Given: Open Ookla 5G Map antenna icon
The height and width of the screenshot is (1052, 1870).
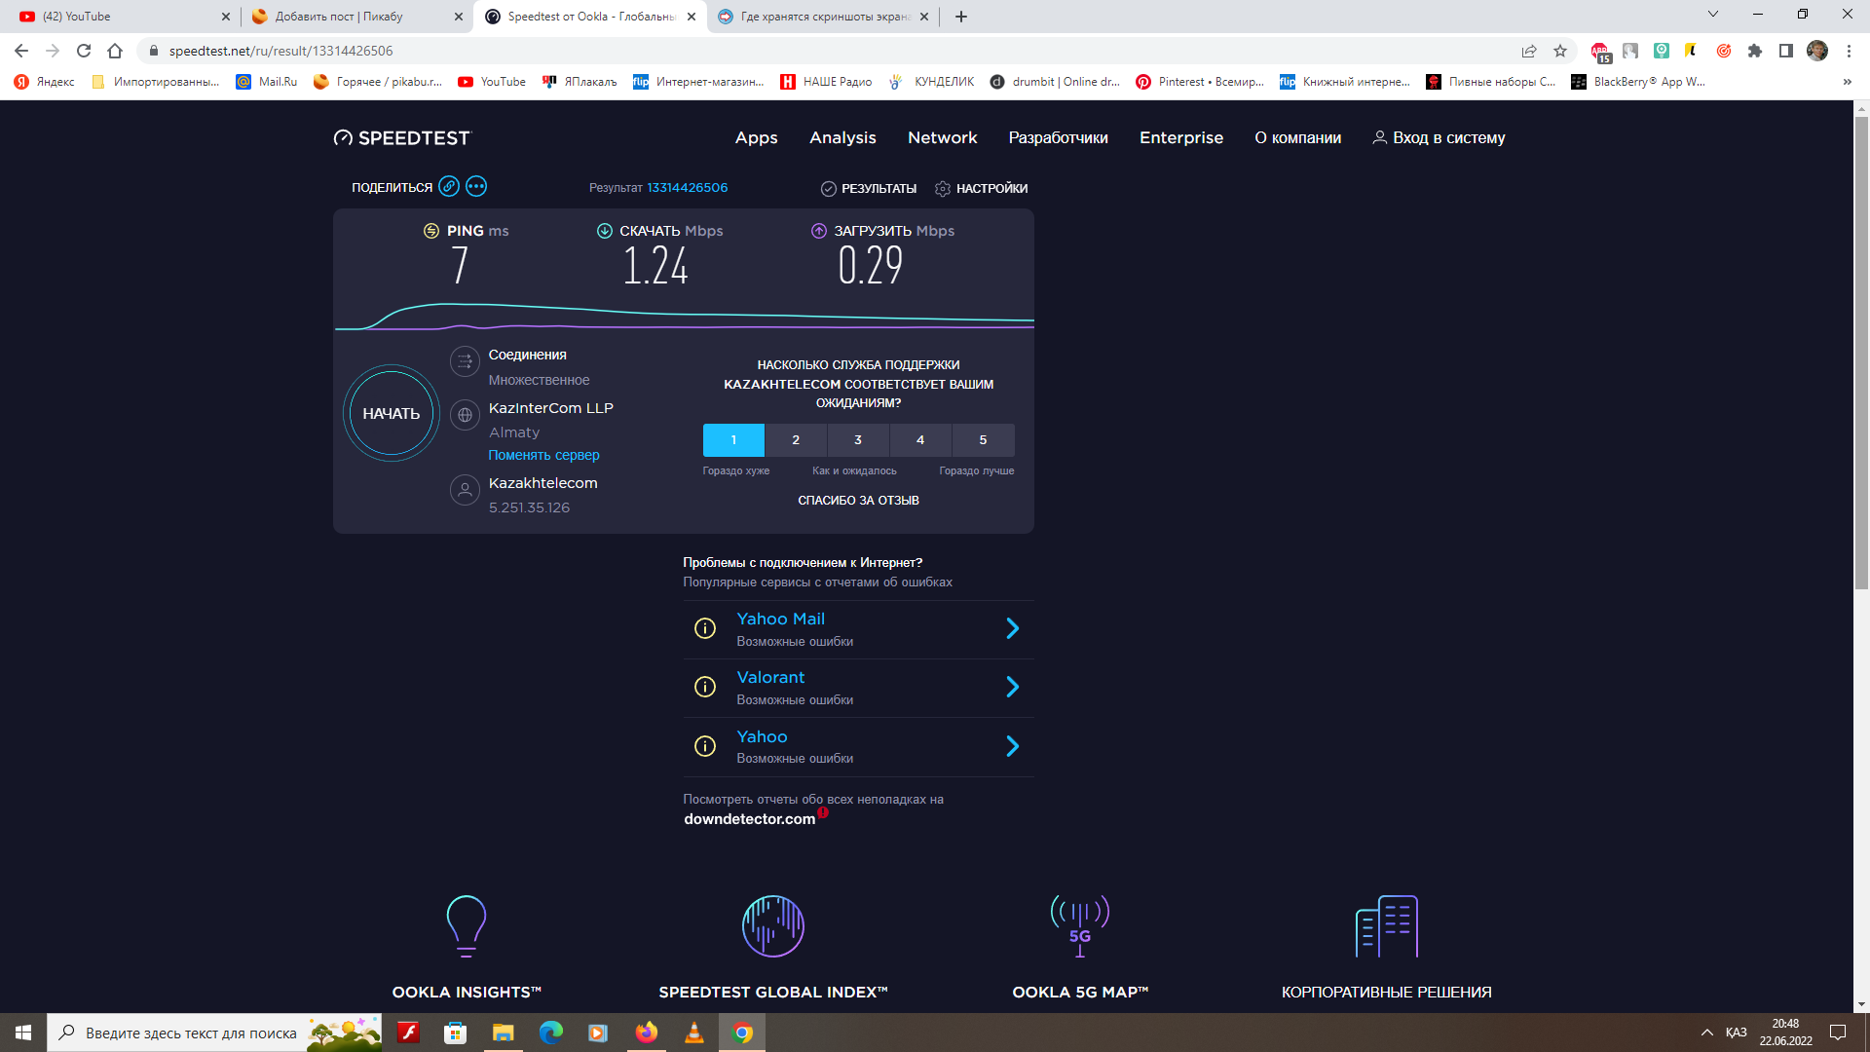Looking at the screenshot, I should coord(1080,926).
